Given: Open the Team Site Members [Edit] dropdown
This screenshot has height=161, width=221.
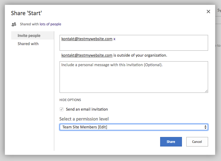Looking at the screenshot, I should coord(133,127).
